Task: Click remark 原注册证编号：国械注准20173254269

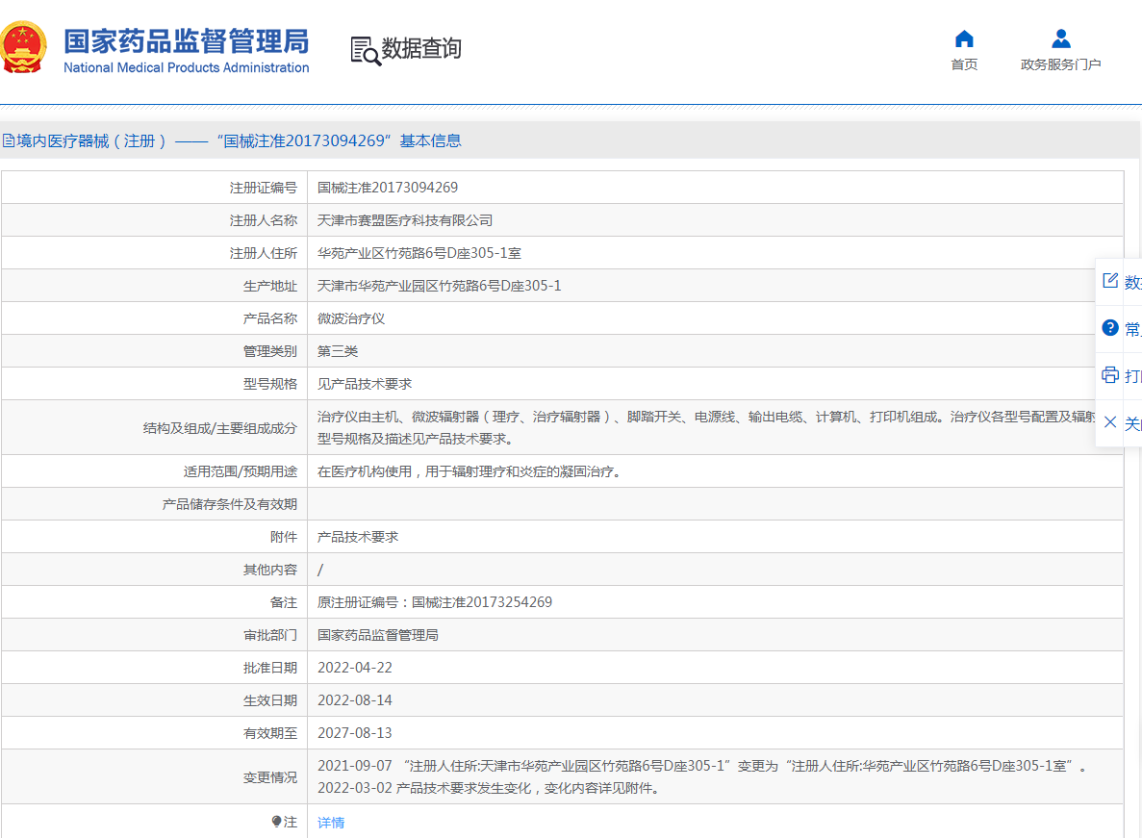Action: 435,602
